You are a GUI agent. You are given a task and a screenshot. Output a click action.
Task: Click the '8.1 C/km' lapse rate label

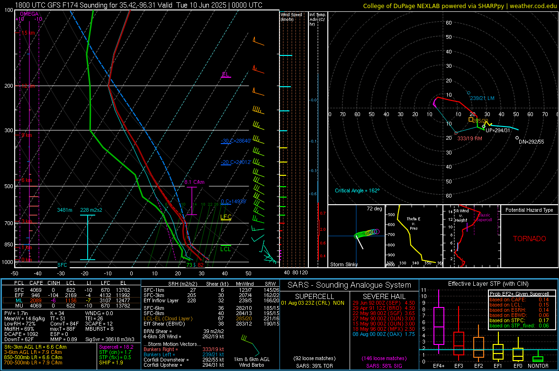pos(194,182)
